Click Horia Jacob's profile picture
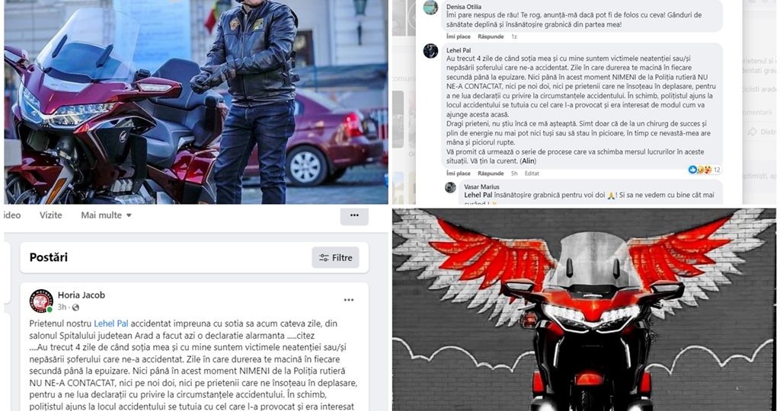 coord(41,301)
